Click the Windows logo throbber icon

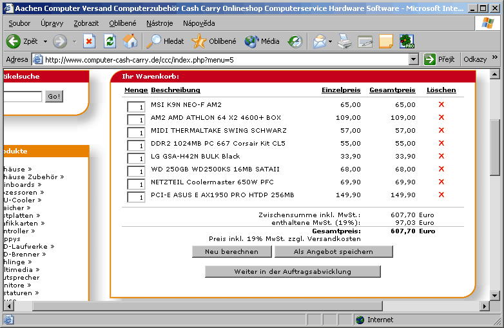[x=488, y=23]
